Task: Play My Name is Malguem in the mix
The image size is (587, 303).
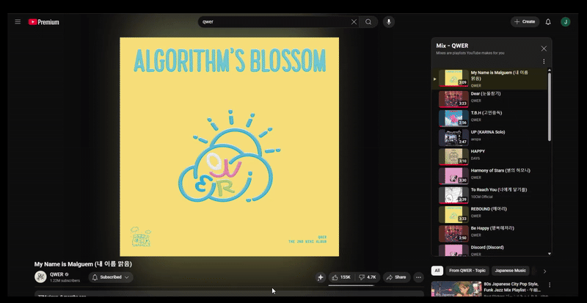Action: [489, 79]
